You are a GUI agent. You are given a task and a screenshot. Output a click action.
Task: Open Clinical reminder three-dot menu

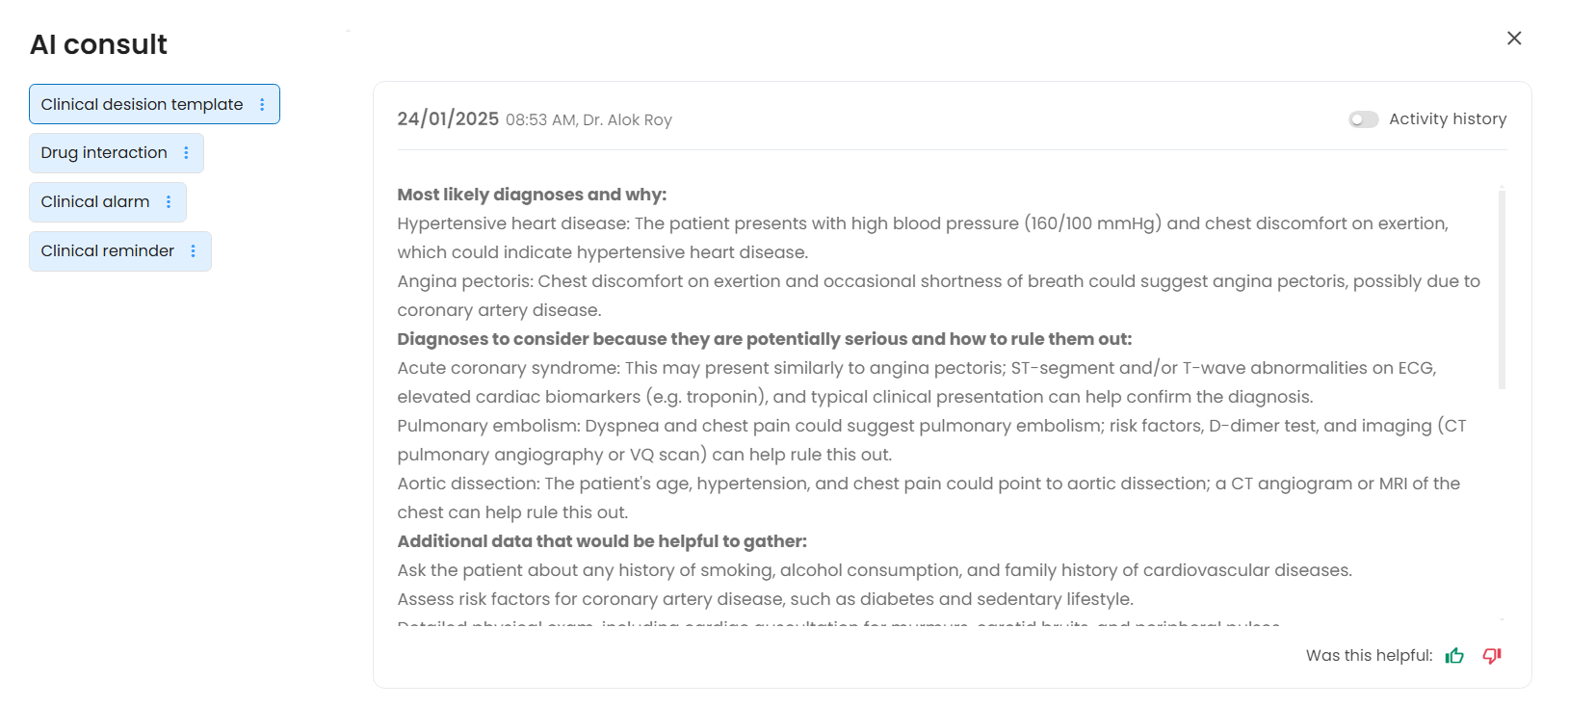(194, 251)
